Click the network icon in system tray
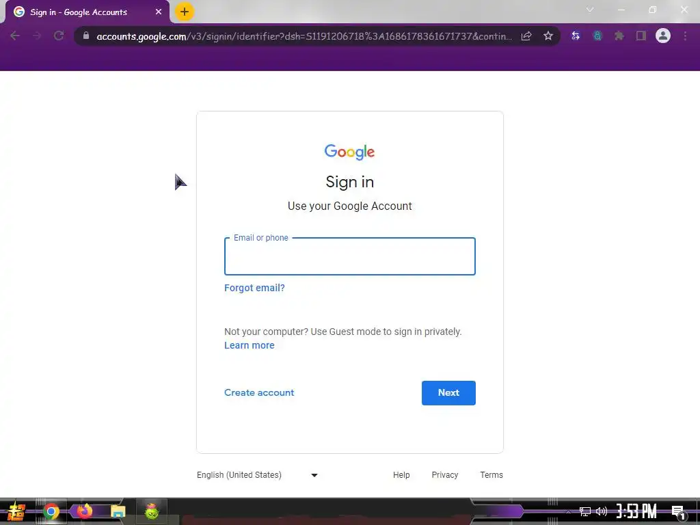Viewport: 700px width, 525px height. point(585,511)
